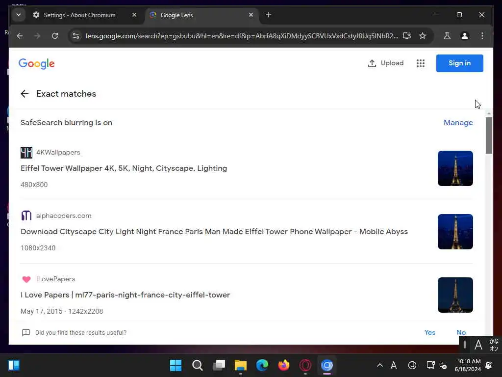Click '480x800' size text
502x377 pixels.
[x=34, y=185]
